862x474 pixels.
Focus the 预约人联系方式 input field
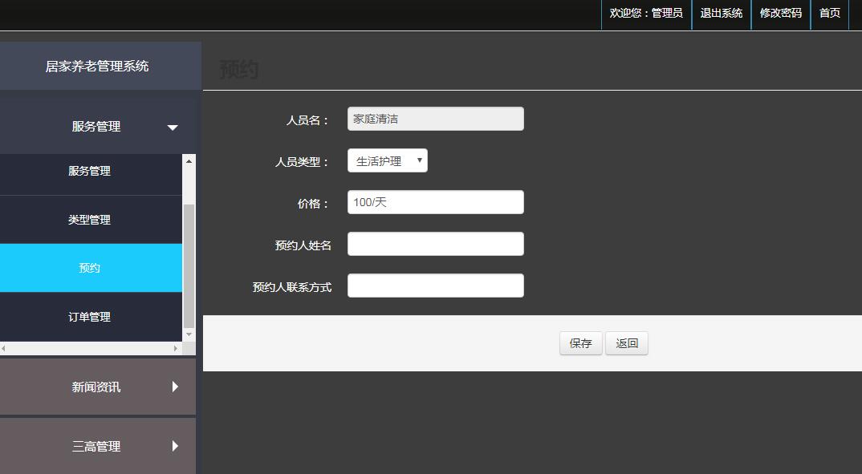coord(435,286)
